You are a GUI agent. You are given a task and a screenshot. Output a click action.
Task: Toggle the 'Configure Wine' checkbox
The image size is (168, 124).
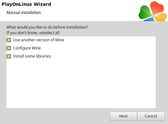9,48
